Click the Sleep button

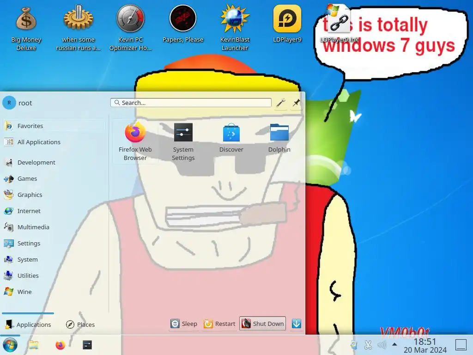coord(184,324)
